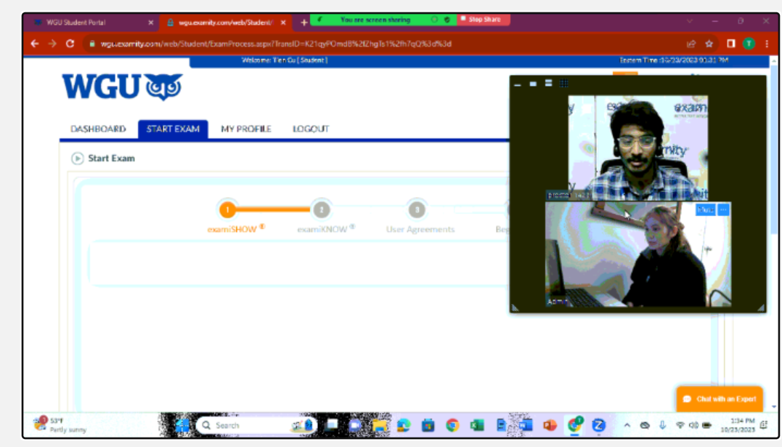Switch video panel to stacked view icon
Viewport: 782px width, 447px height.
point(549,84)
